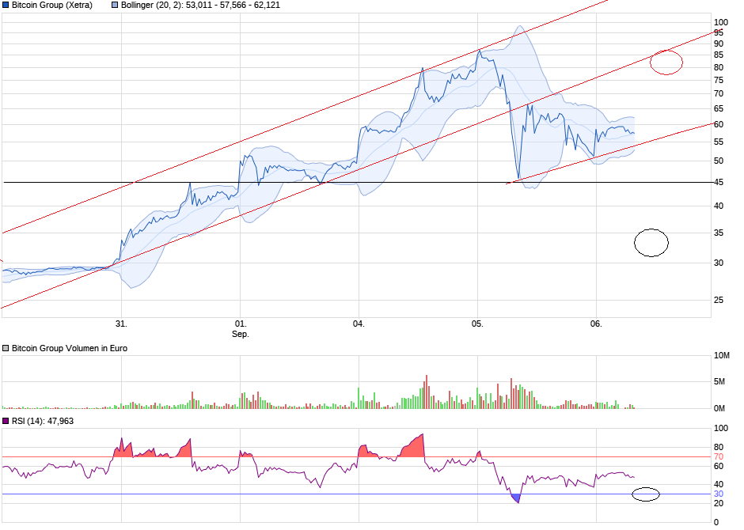Click the price axis value 100 at top
Image resolution: width=744 pixels, height=530 pixels.
(x=721, y=22)
